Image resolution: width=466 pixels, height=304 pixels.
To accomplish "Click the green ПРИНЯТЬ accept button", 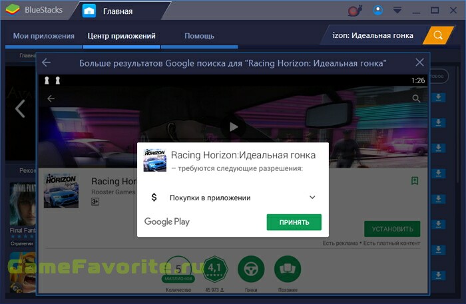I will [x=294, y=222].
